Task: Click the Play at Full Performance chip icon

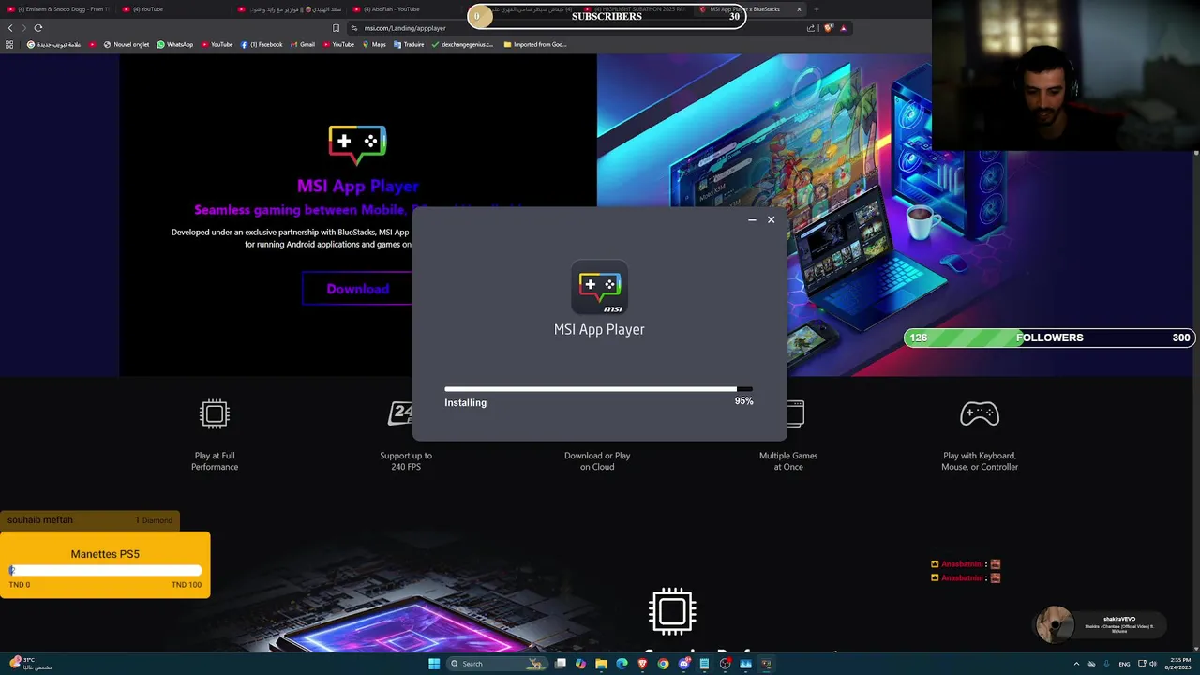Action: (x=215, y=413)
